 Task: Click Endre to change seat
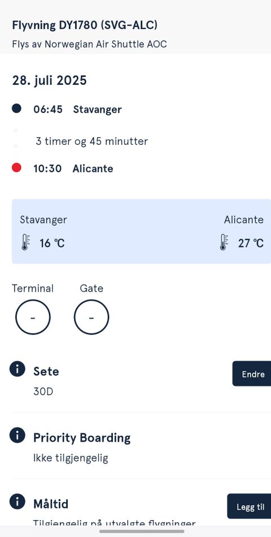coord(252,374)
